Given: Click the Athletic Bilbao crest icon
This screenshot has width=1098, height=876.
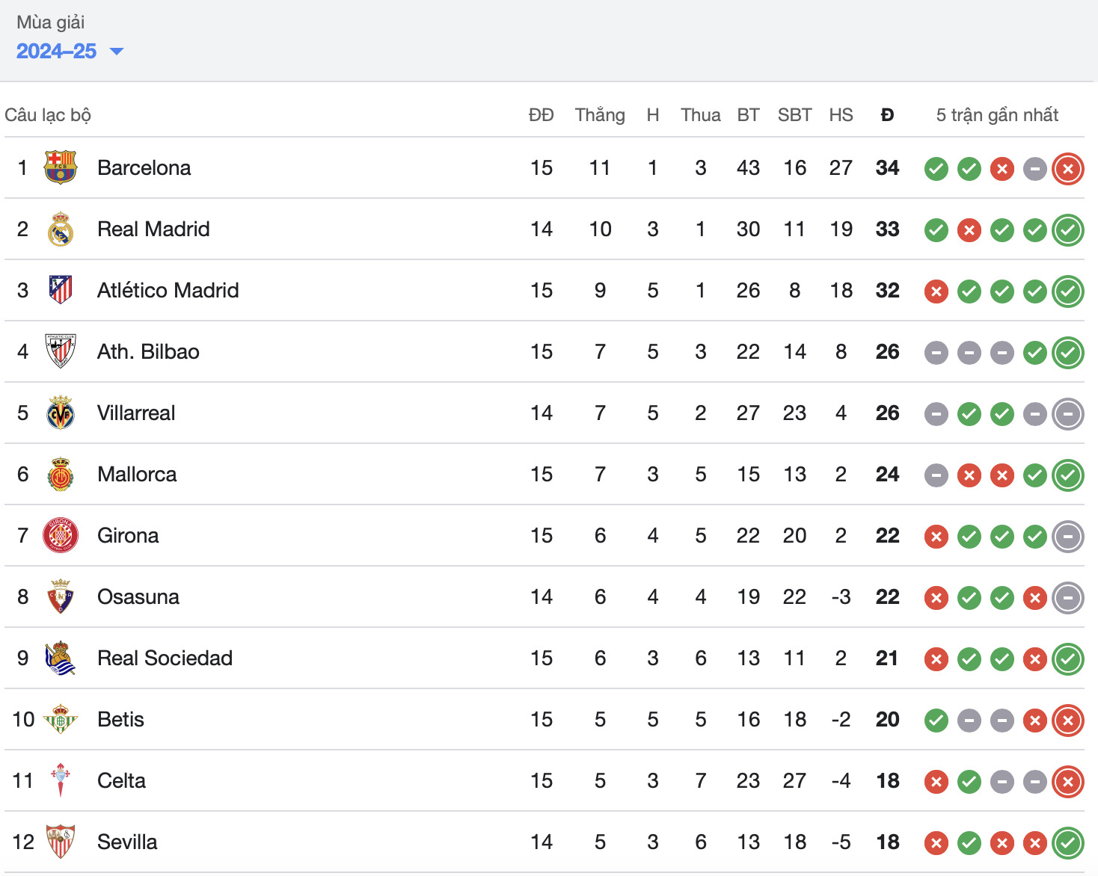Looking at the screenshot, I should coord(61,351).
